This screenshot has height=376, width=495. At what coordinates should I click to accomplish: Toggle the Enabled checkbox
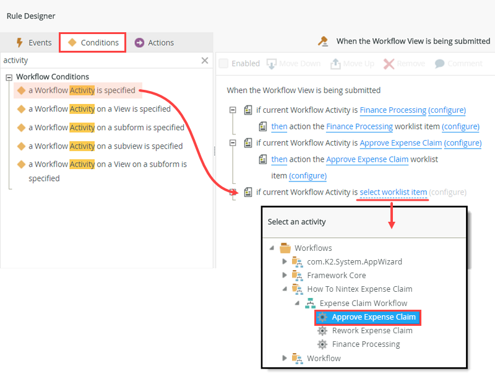pos(223,64)
